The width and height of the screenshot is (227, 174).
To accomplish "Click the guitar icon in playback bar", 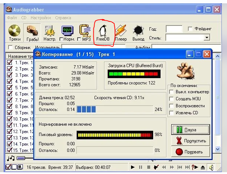I will [x=156, y=167].
